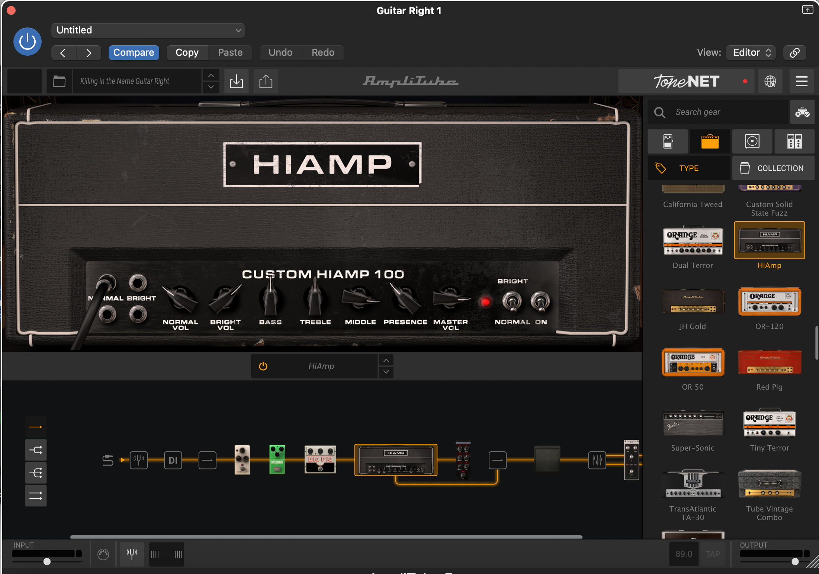Viewport: 819px width, 574px height.
Task: Select the OR 50 amp thumbnail
Action: pyautogui.click(x=693, y=362)
